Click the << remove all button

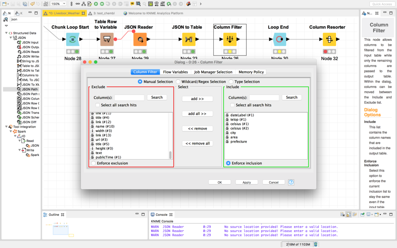click(x=197, y=143)
